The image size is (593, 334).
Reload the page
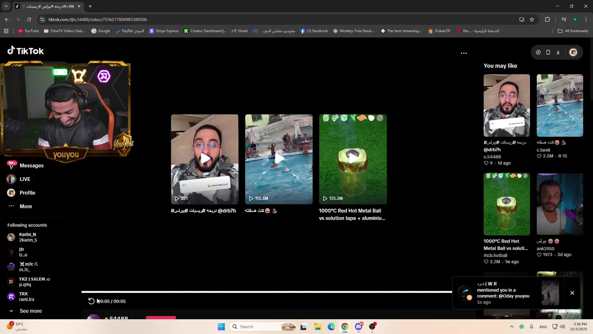29,19
